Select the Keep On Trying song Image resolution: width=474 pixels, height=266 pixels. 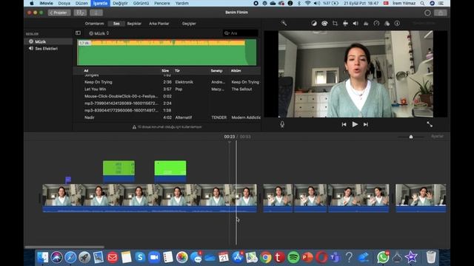pos(167,82)
